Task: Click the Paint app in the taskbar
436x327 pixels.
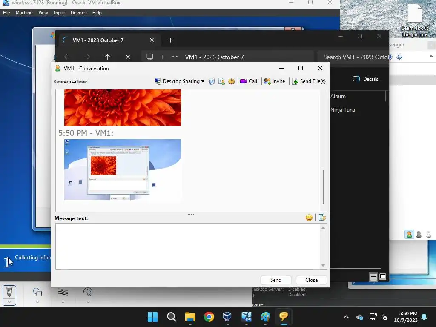Action: pyautogui.click(x=265, y=317)
